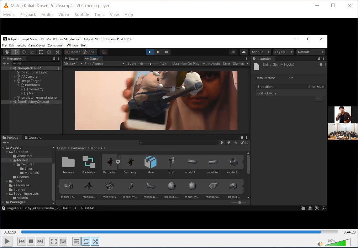Open the Default layout dropdown

[311, 52]
